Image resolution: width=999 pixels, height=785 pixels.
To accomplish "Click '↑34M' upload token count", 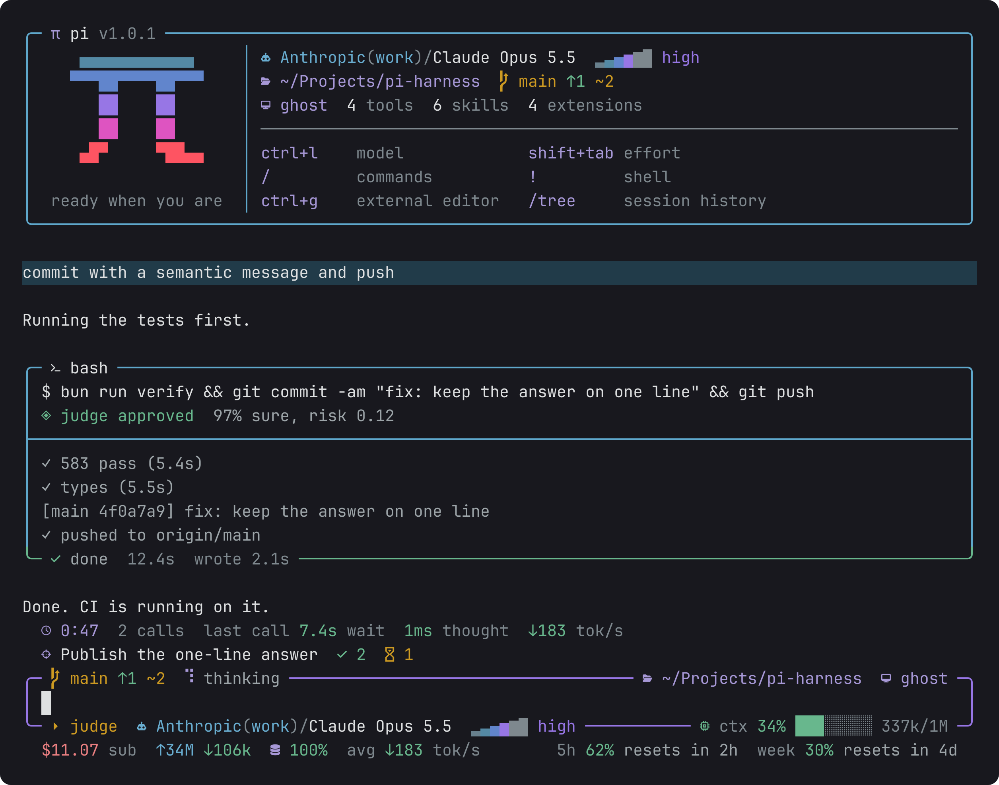I will click(x=175, y=750).
